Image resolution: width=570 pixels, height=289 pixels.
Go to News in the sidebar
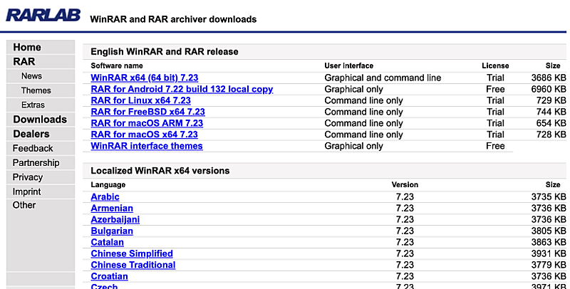pyautogui.click(x=31, y=76)
